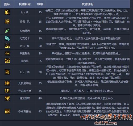The image size is (133, 126).
Task: Click the 行云：落 skill description text
Action: coord(88,72)
